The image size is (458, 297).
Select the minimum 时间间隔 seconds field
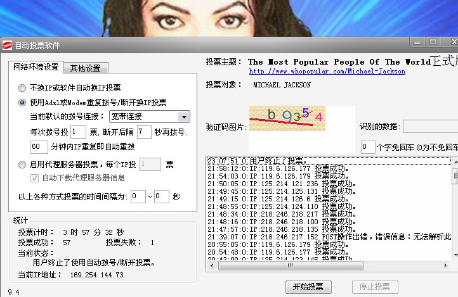point(138,196)
